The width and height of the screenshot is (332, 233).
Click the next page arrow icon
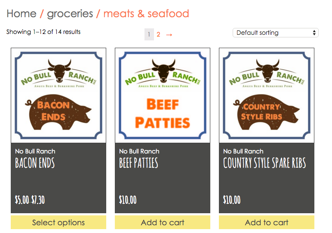click(x=169, y=34)
